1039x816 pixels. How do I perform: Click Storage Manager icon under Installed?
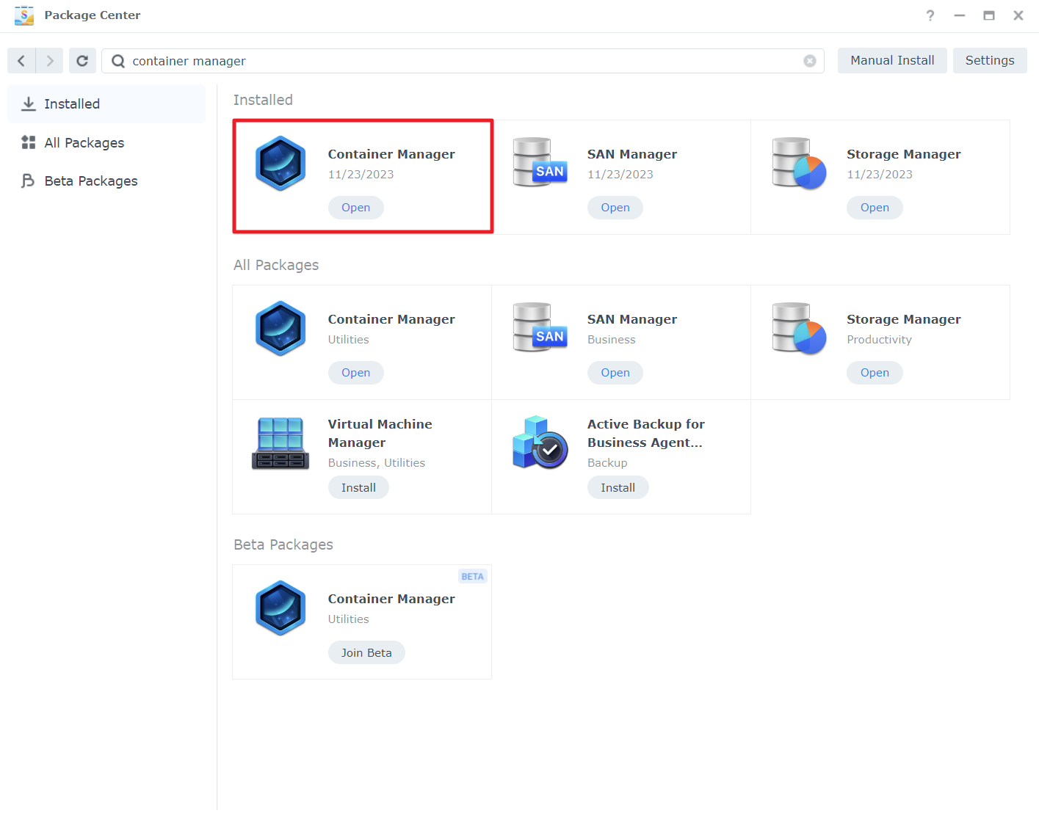(799, 163)
